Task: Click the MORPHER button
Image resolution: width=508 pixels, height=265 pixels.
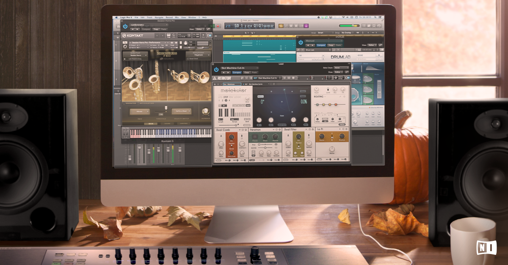Action: pyautogui.click(x=283, y=125)
